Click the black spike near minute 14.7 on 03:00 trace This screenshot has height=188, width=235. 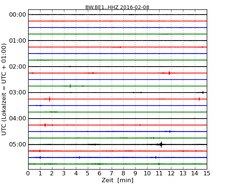[x=203, y=93]
